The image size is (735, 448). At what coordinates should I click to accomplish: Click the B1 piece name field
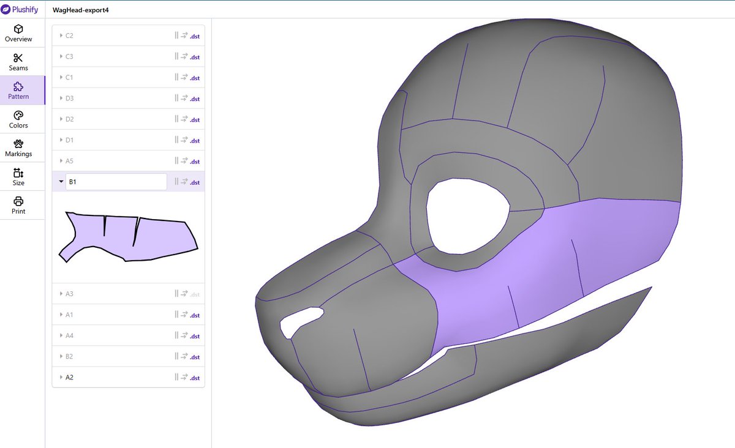pos(116,182)
